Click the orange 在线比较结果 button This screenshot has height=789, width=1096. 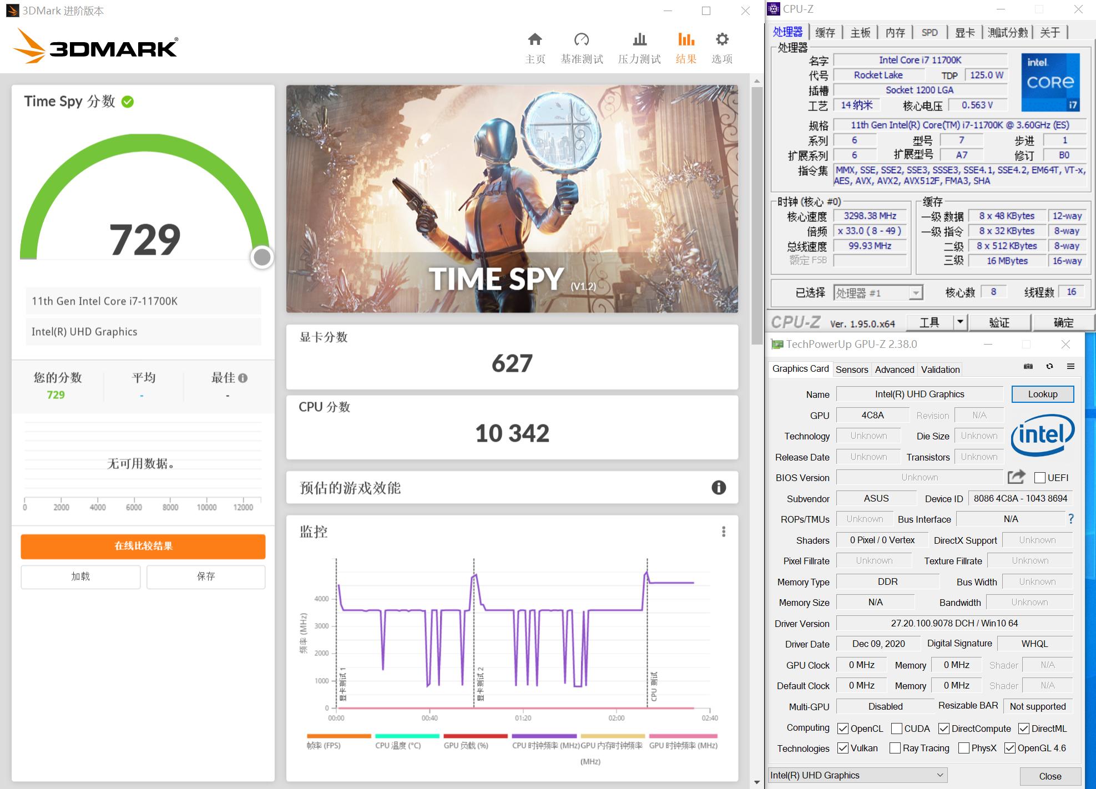[x=143, y=546]
